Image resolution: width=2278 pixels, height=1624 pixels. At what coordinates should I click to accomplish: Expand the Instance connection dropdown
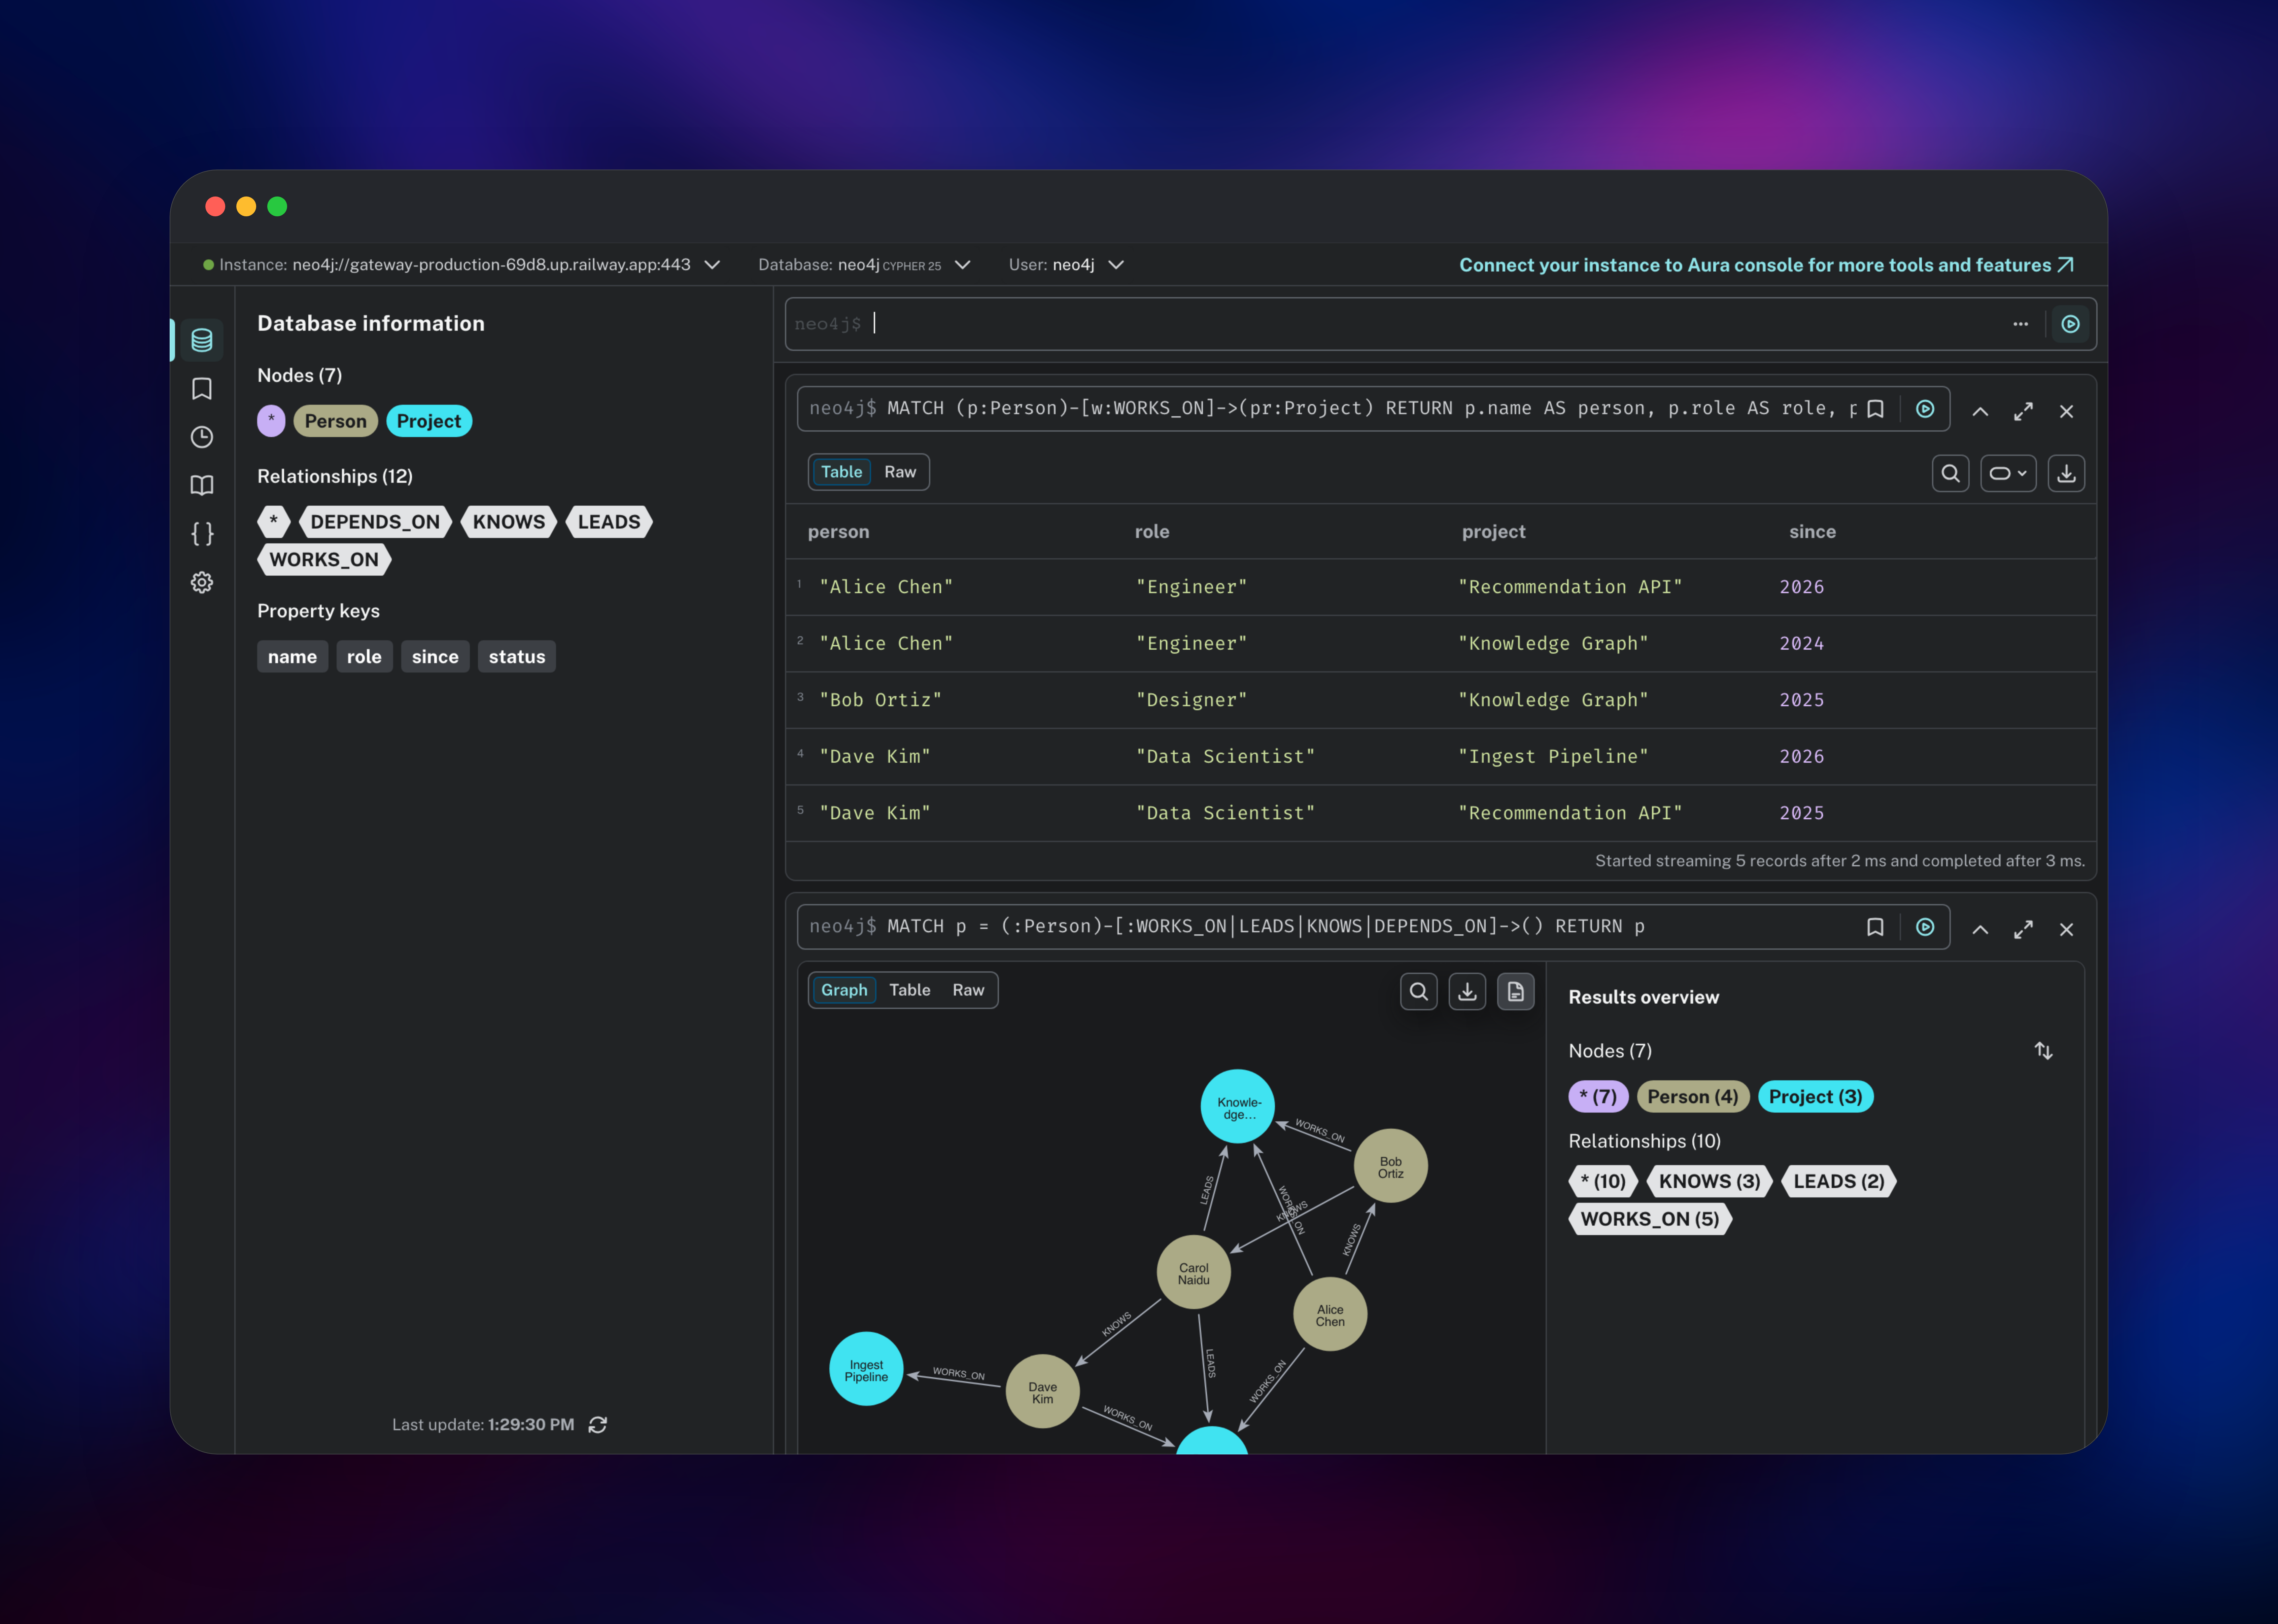(712, 265)
